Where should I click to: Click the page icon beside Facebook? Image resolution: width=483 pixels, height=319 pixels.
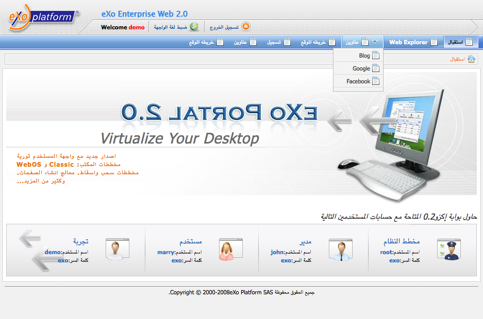point(375,81)
